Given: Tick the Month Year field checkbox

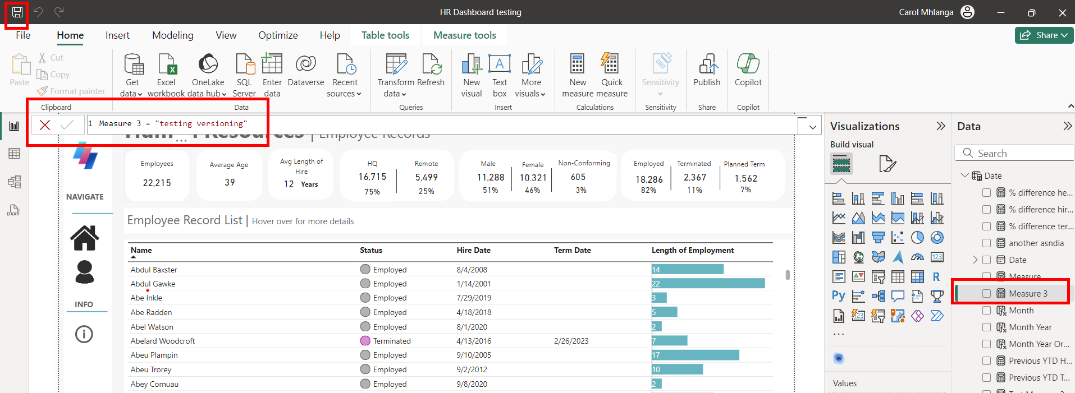Looking at the screenshot, I should pyautogui.click(x=986, y=327).
